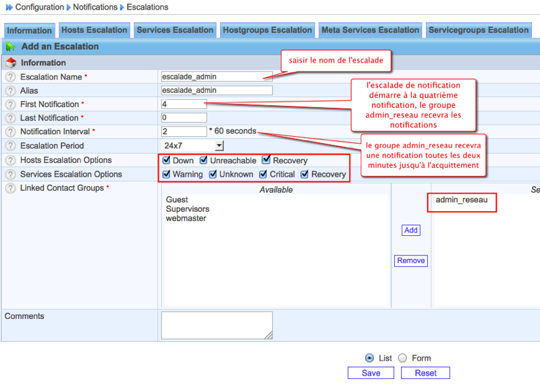This screenshot has width=540, height=387.
Task: Uncheck the Critical service escalation option
Action: pos(263,175)
